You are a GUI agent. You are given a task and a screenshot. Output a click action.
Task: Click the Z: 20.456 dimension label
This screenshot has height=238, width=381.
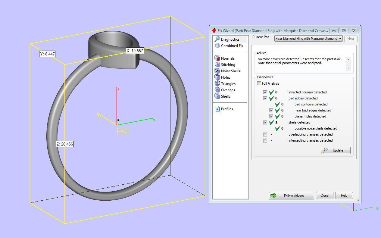65,144
